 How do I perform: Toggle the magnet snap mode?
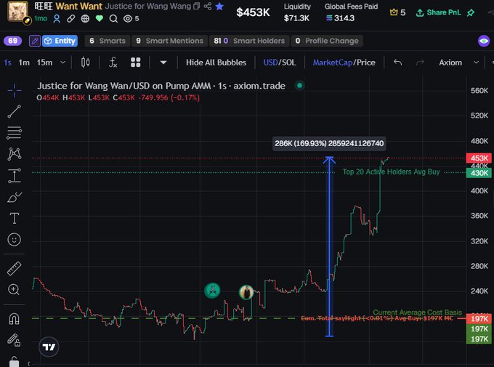coord(15,319)
